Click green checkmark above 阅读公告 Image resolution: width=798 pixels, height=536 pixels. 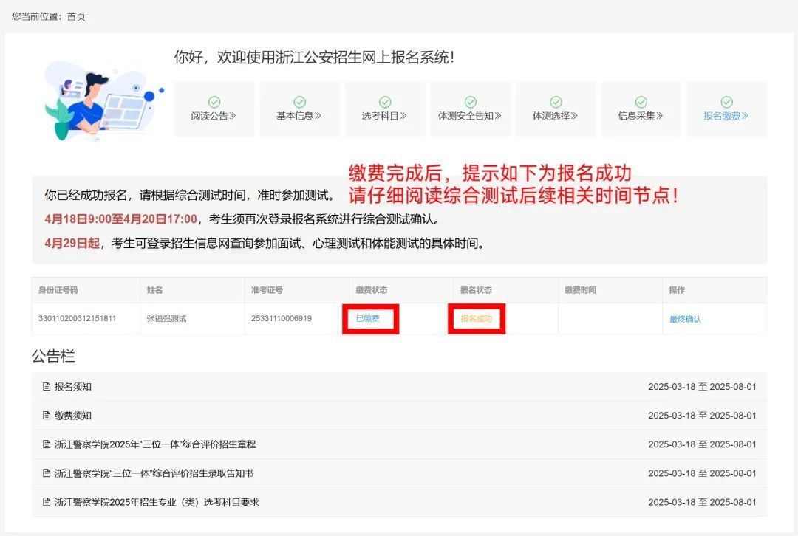tap(214, 102)
